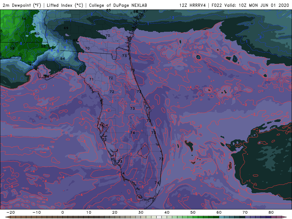The image size is (292, 219).
Task: Click the '12Z HRRRV4' model run label
Action: click(x=192, y=5)
